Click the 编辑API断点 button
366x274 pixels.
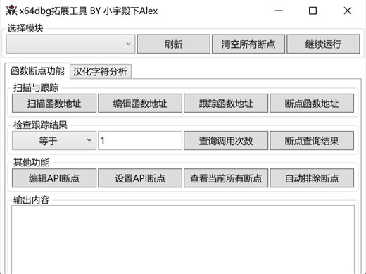tap(54, 178)
